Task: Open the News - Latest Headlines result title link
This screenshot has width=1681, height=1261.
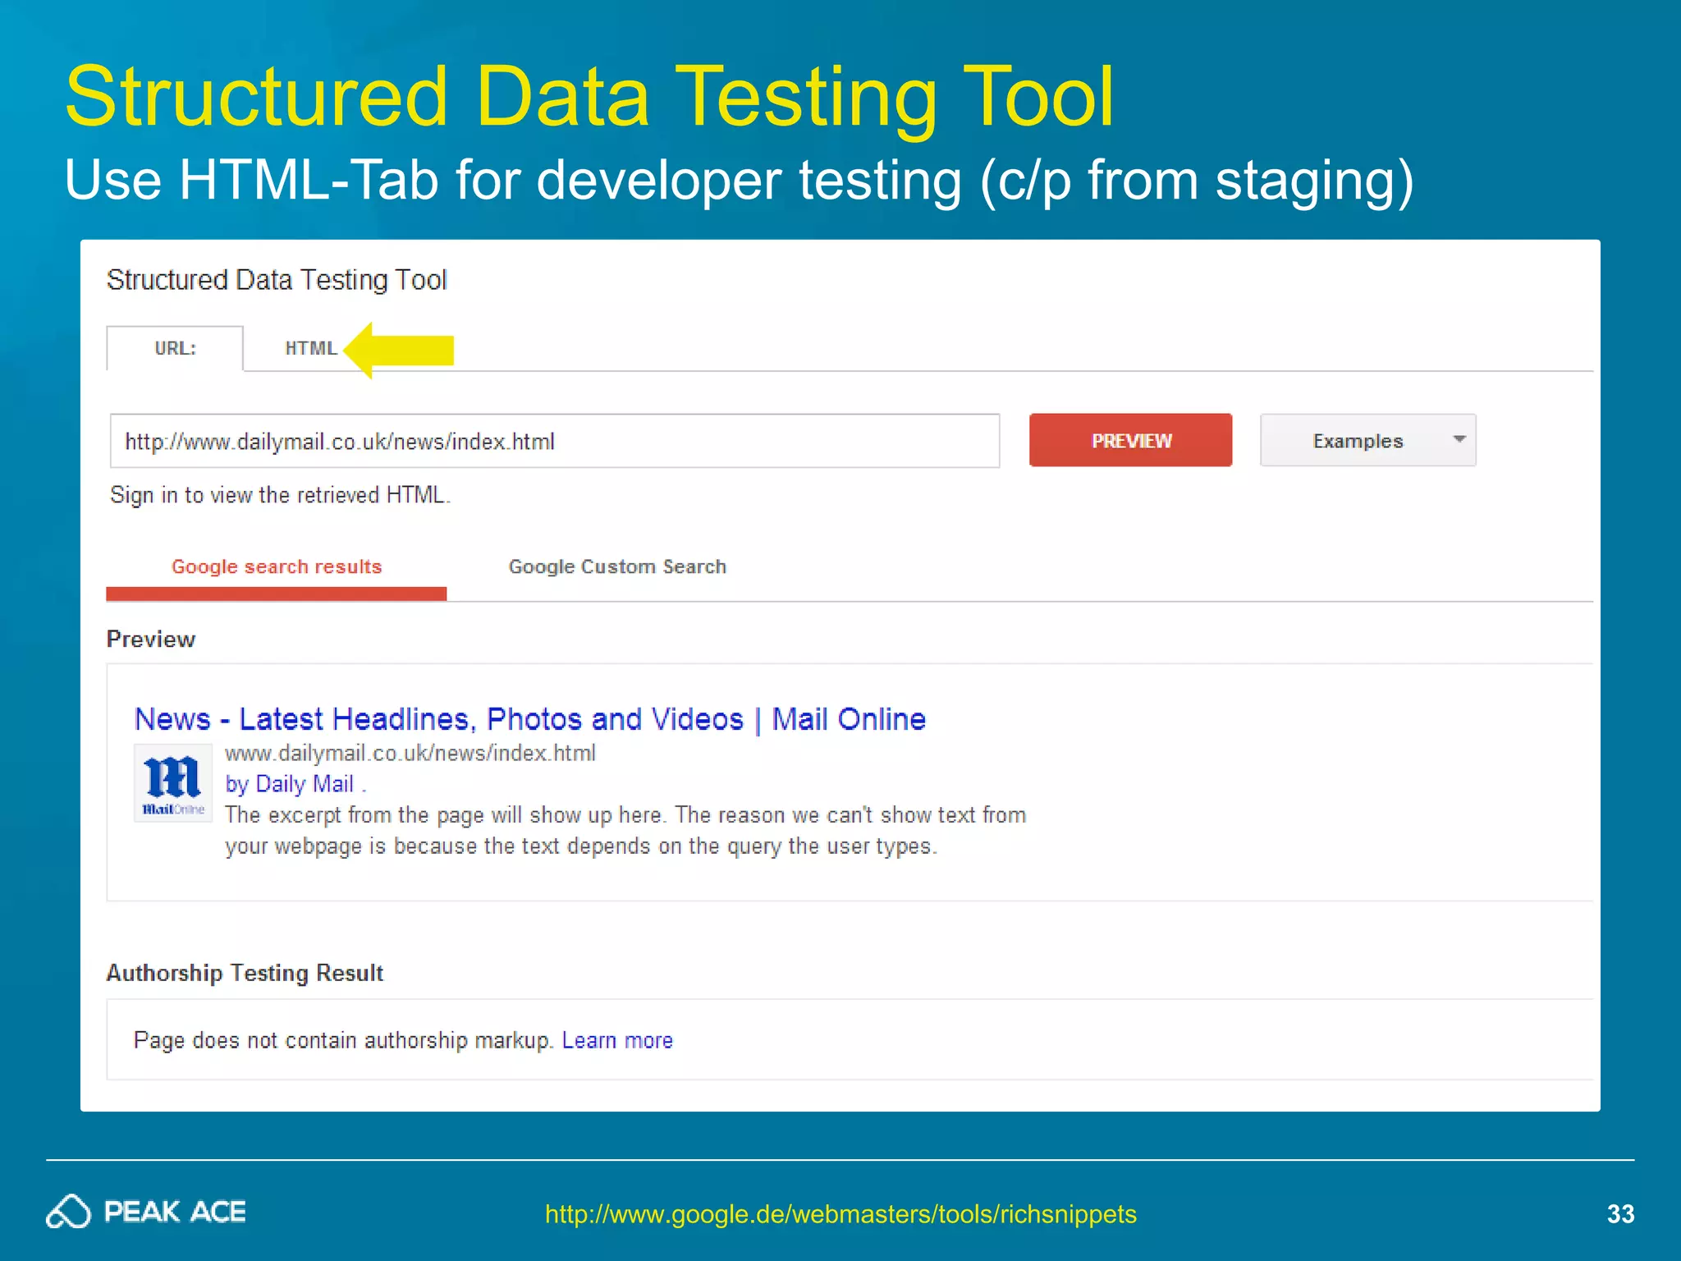Action: point(530,719)
